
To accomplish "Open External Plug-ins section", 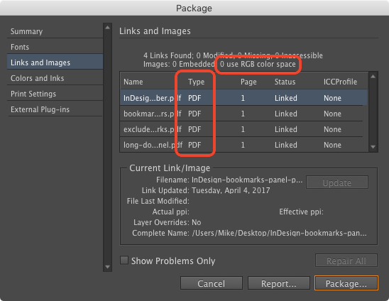I will tap(55, 109).
